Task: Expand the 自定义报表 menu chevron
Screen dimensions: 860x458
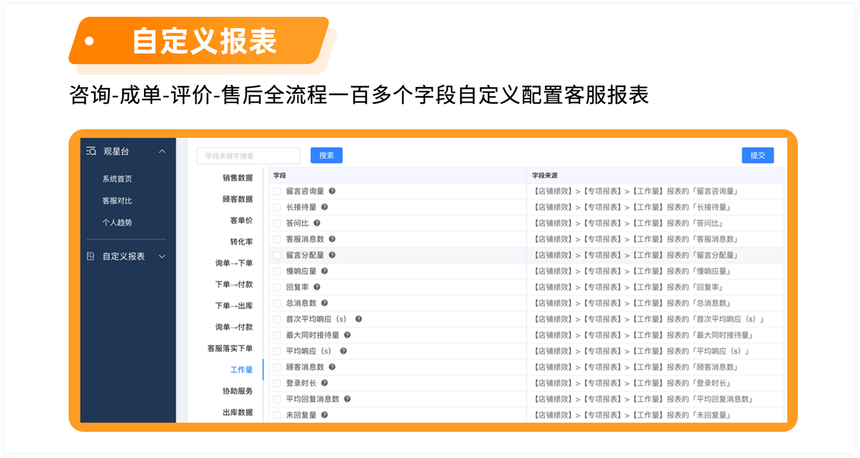Action: pos(162,256)
